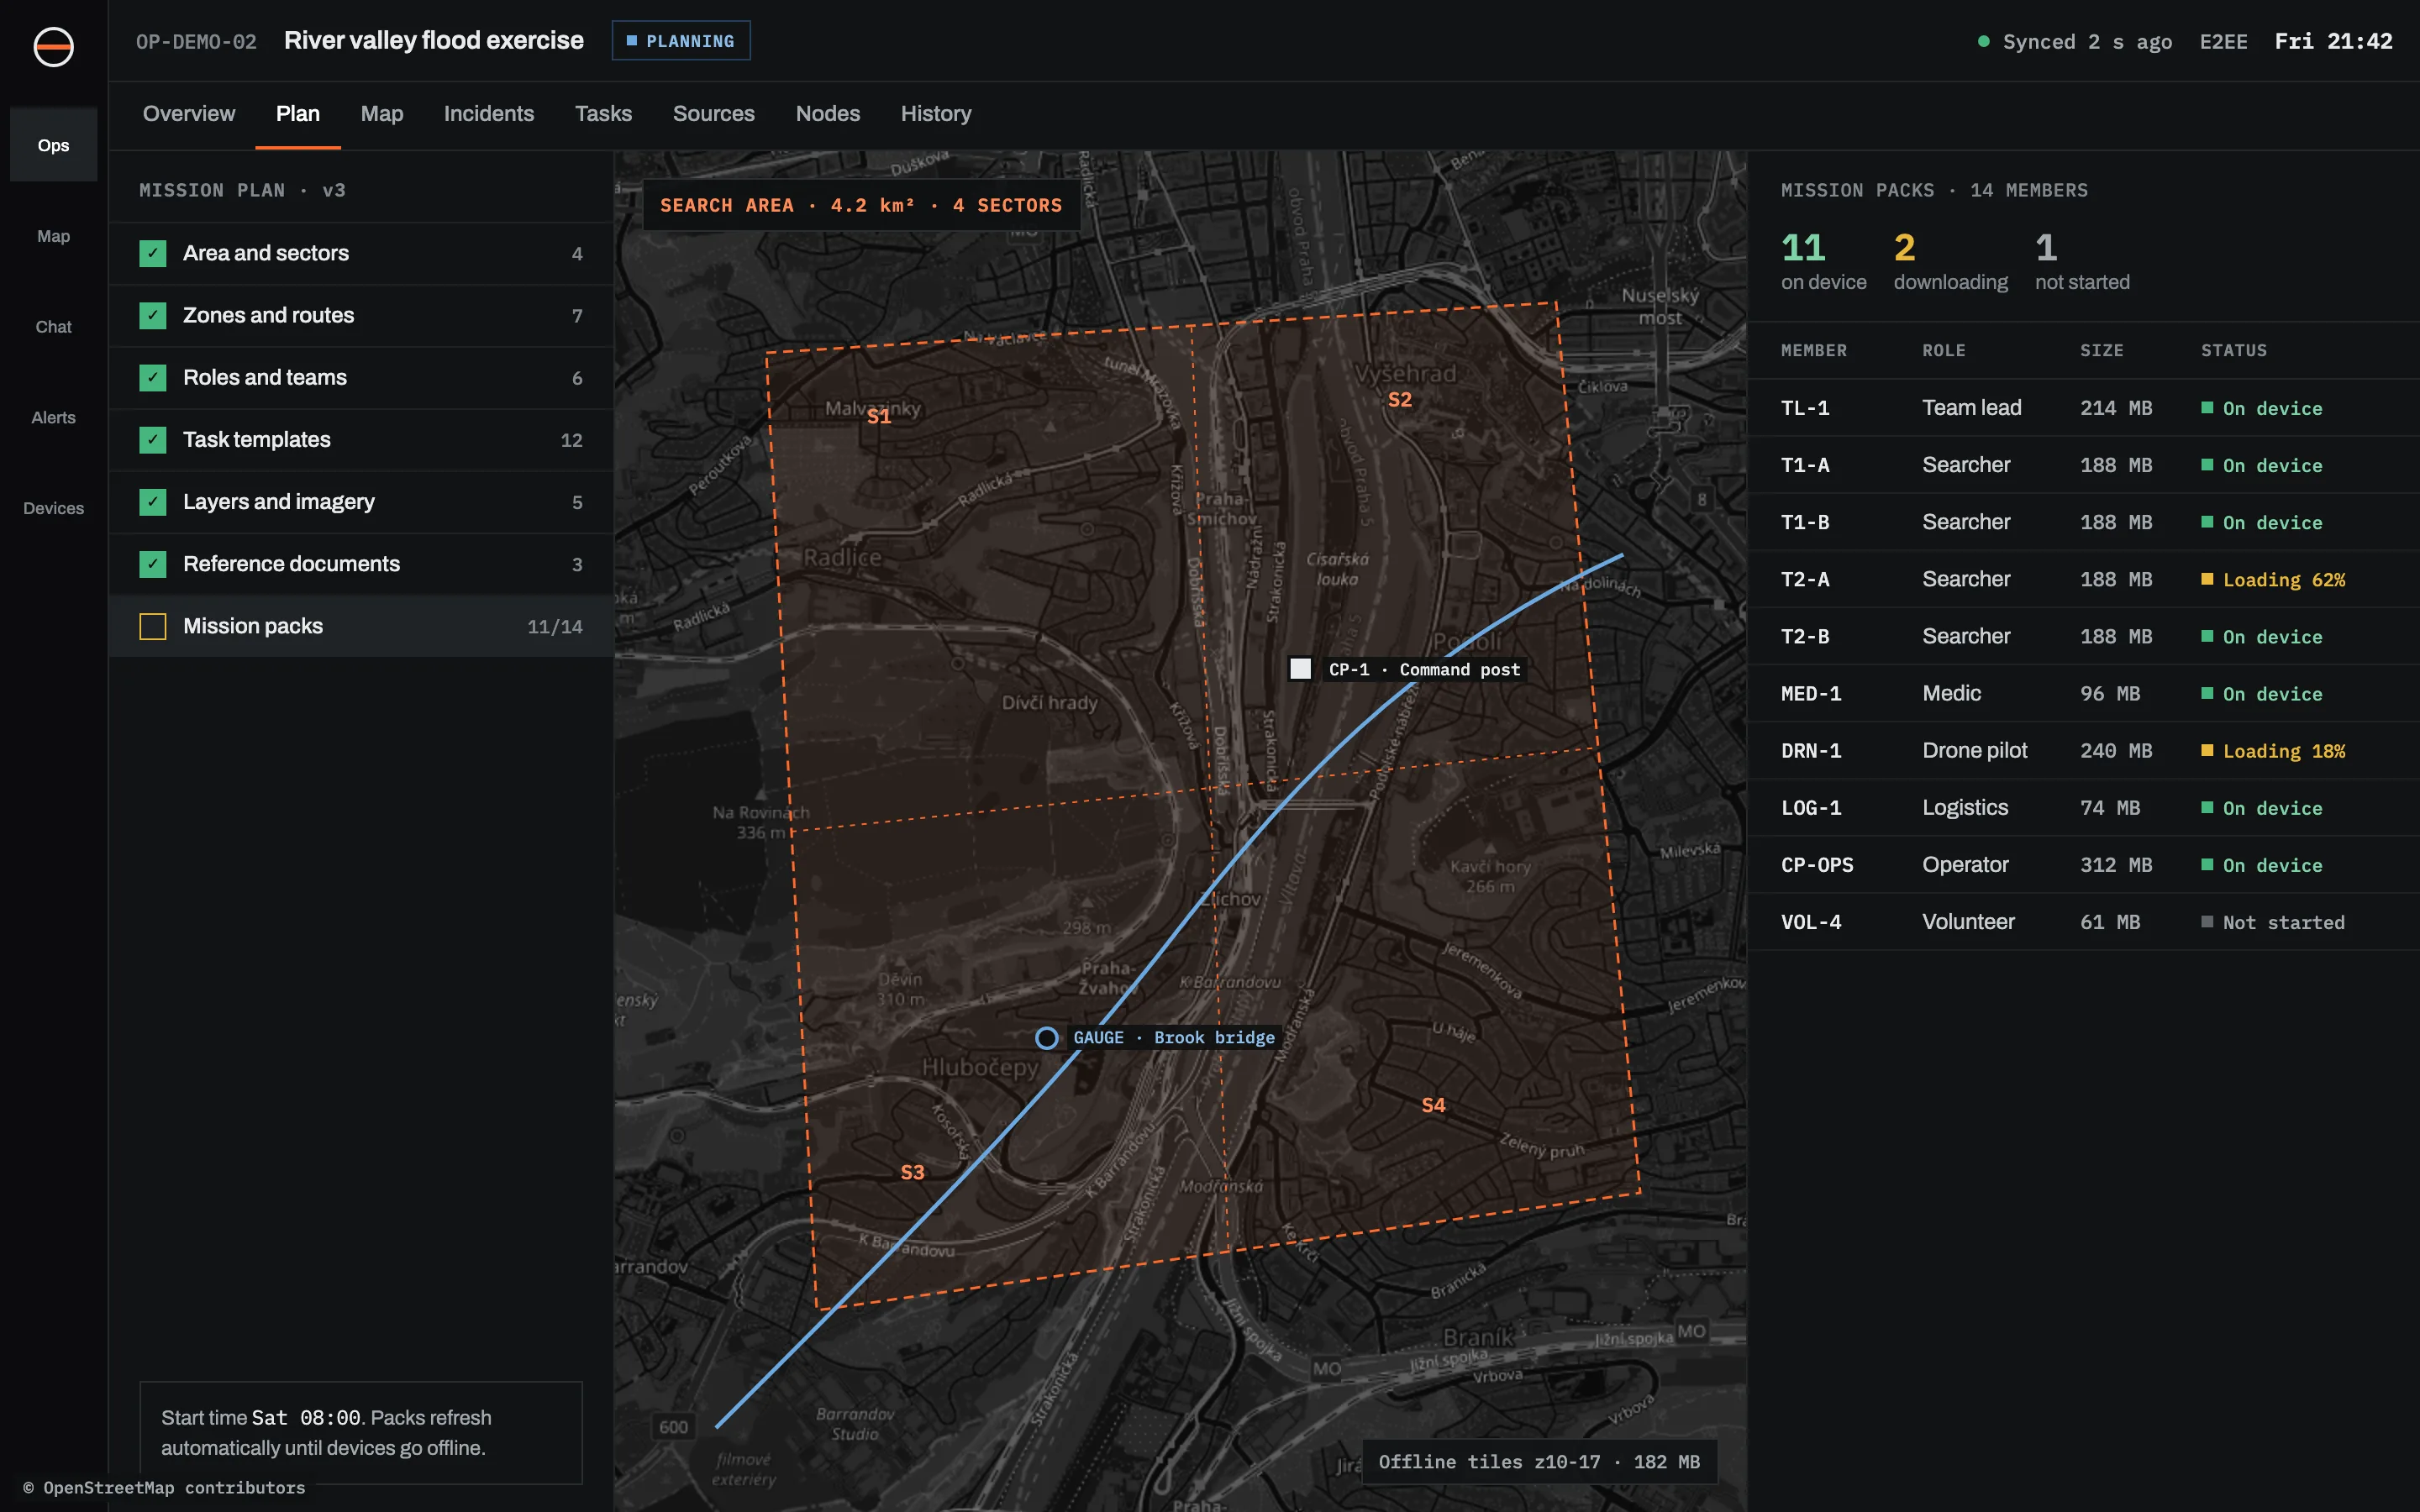This screenshot has height=1512, width=2420.
Task: Click the PLANNING status badge
Action: click(x=681, y=41)
